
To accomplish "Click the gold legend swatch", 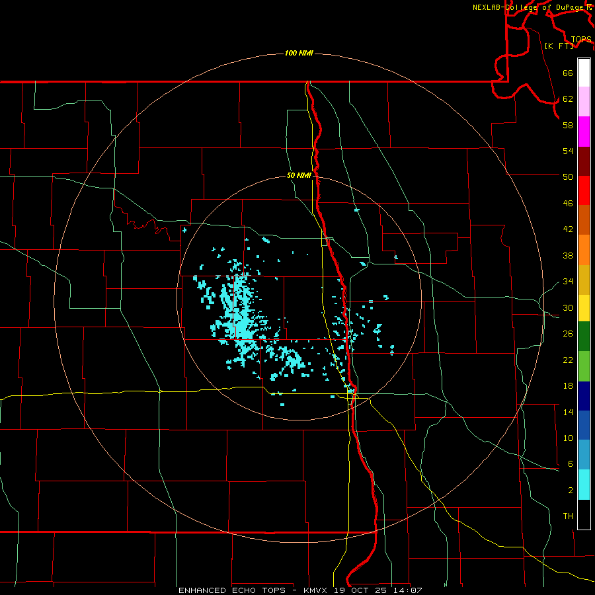I will tap(584, 280).
